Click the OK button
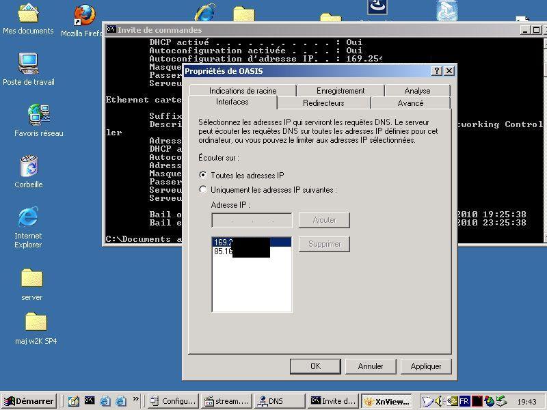Viewport: 547px width, 410px height. click(x=315, y=366)
